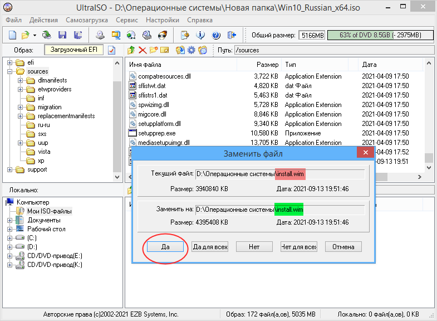The height and width of the screenshot is (321, 437).
Task: Click the Up folder green arrow icon
Action: click(x=131, y=50)
